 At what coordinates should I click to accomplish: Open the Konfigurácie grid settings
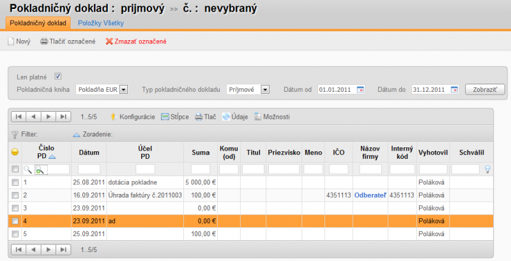coord(133,117)
